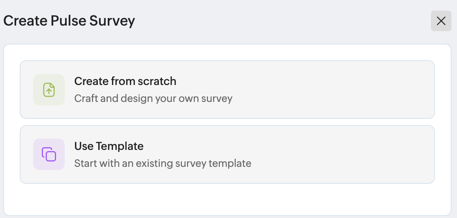Viewport: 457px width, 218px height.
Task: Start a blank survey via the scratch card
Action: click(227, 90)
